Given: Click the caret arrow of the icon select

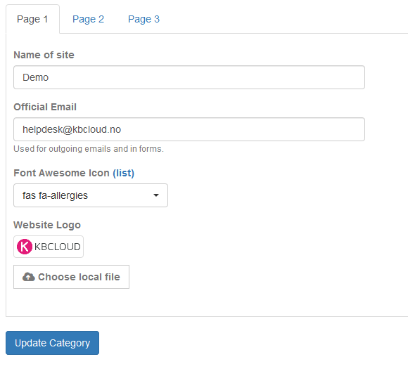Looking at the screenshot, I should (x=156, y=195).
